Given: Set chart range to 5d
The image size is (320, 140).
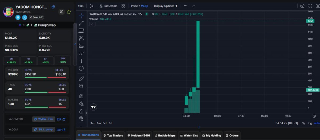Looking at the screenshot, I should 105,123.
